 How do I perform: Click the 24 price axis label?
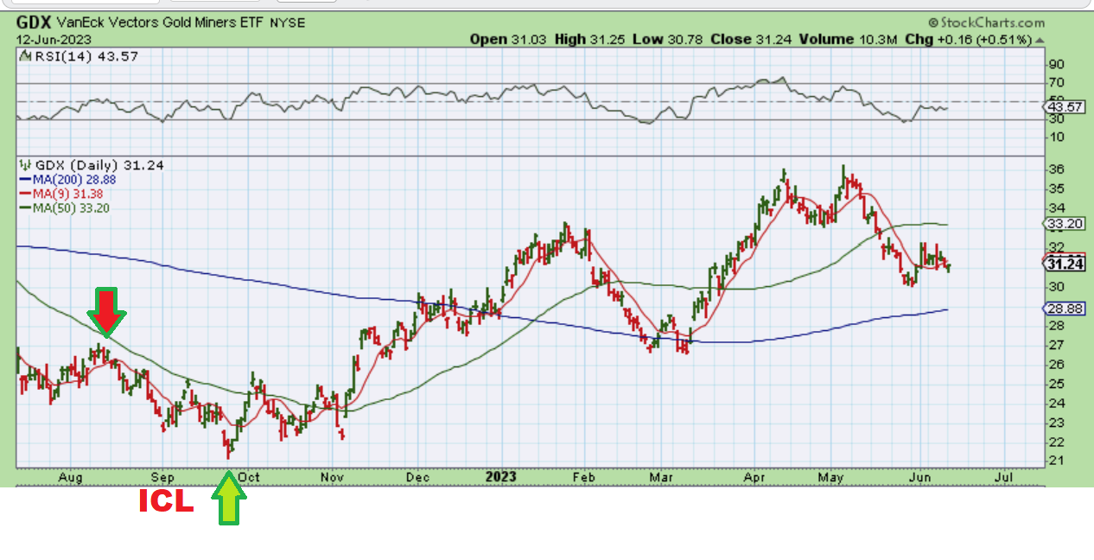(1055, 403)
